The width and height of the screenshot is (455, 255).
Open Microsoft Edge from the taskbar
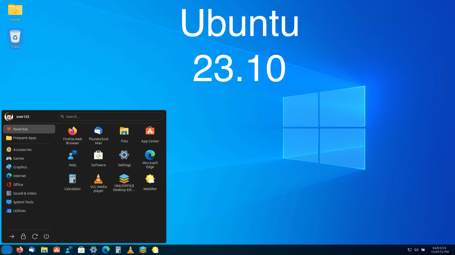coord(106,250)
